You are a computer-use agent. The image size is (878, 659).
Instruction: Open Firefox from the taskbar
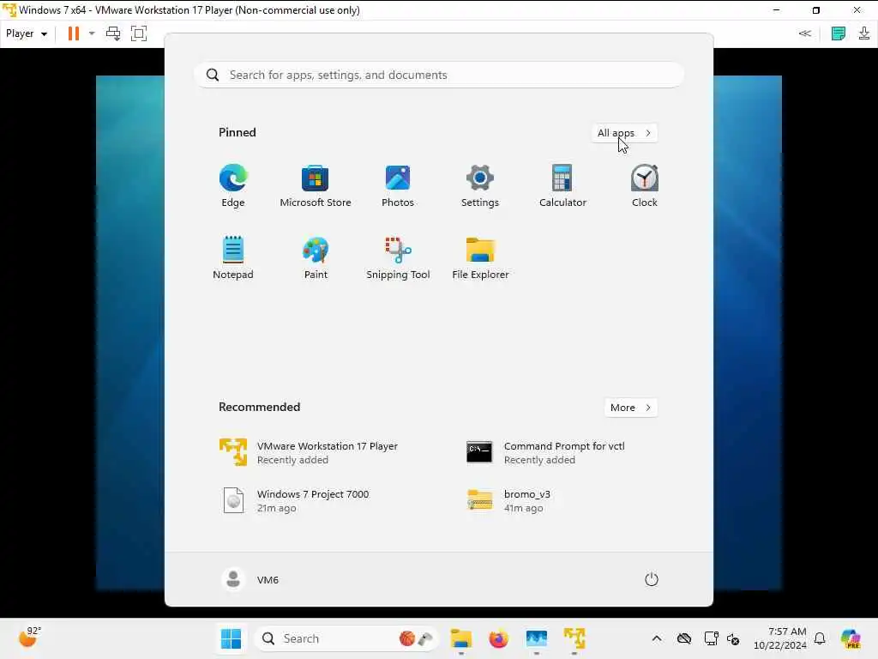pyautogui.click(x=498, y=638)
